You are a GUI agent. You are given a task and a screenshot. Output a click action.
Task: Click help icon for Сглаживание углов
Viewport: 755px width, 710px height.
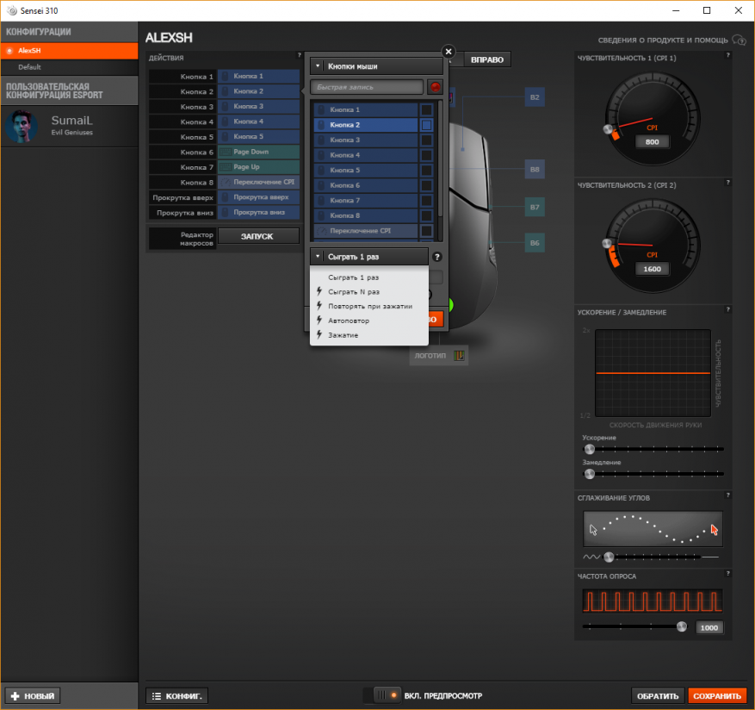pos(727,495)
